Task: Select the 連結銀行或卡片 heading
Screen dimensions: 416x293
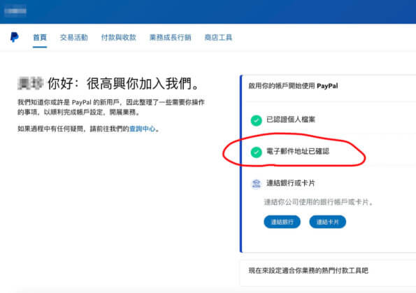Action: click(291, 183)
